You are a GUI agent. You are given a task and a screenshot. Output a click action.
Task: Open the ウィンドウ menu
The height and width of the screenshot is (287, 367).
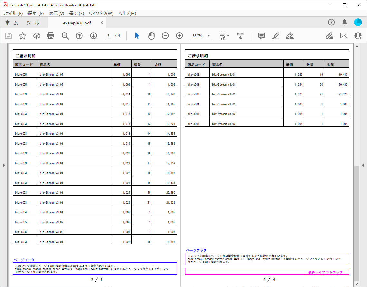click(x=101, y=13)
